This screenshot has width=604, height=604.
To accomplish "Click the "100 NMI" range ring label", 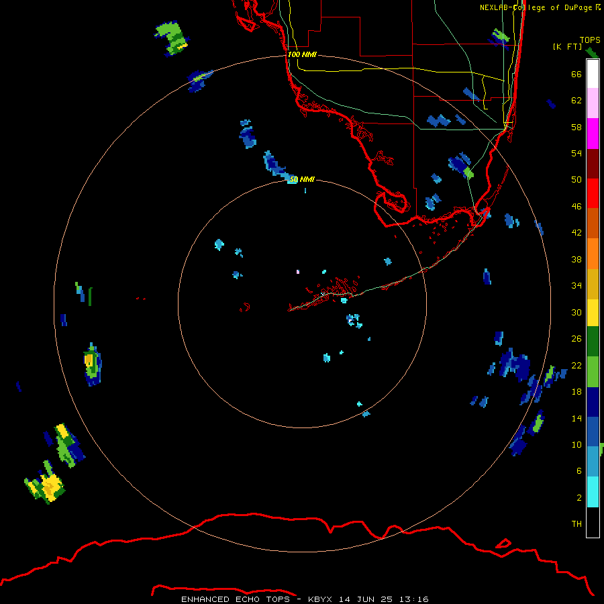I will [302, 54].
